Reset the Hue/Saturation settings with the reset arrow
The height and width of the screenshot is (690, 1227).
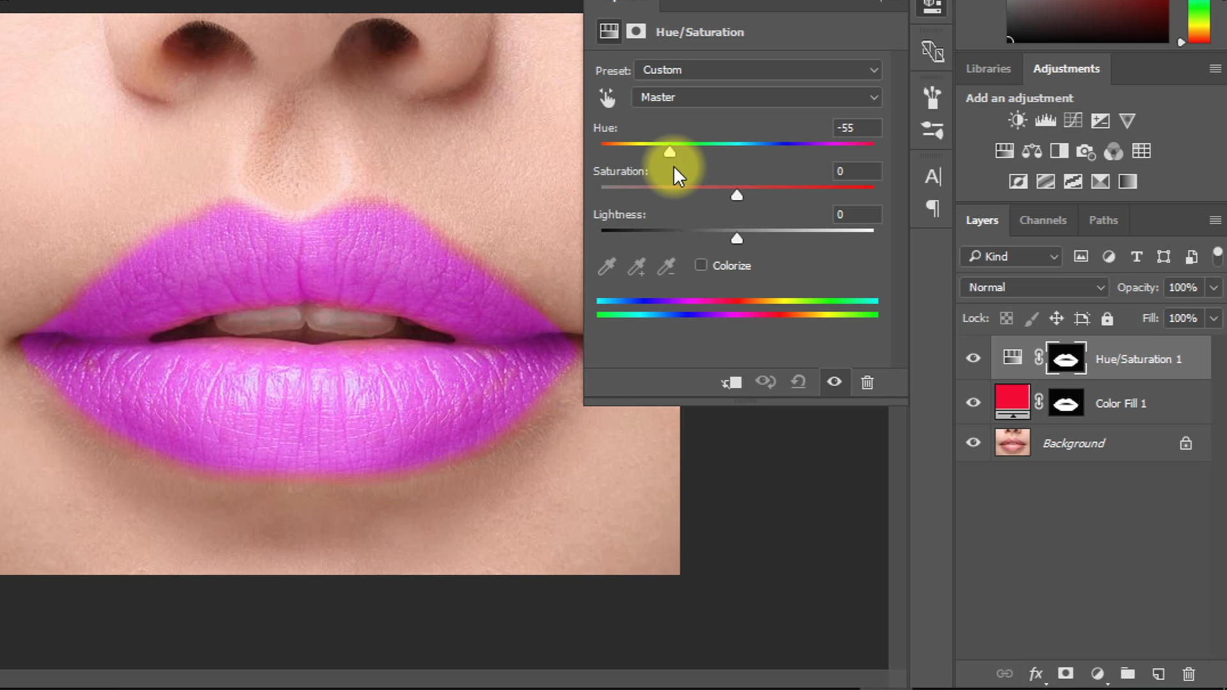coord(798,381)
